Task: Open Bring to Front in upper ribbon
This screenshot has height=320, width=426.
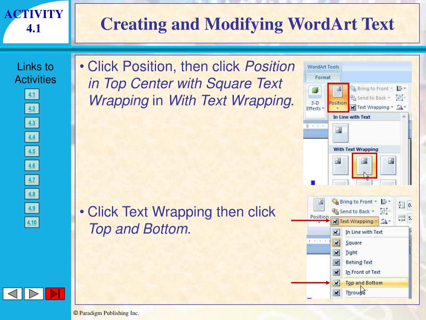Action: point(372,88)
